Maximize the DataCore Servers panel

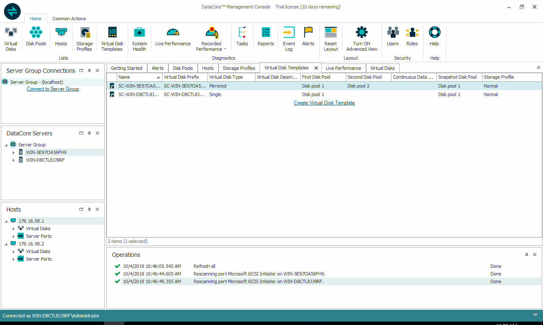[x=81, y=133]
